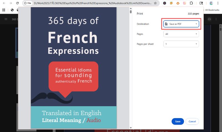Open the Destination dropdown showing Save as PDF
The width and height of the screenshot is (222, 132).
pyautogui.click(x=181, y=24)
